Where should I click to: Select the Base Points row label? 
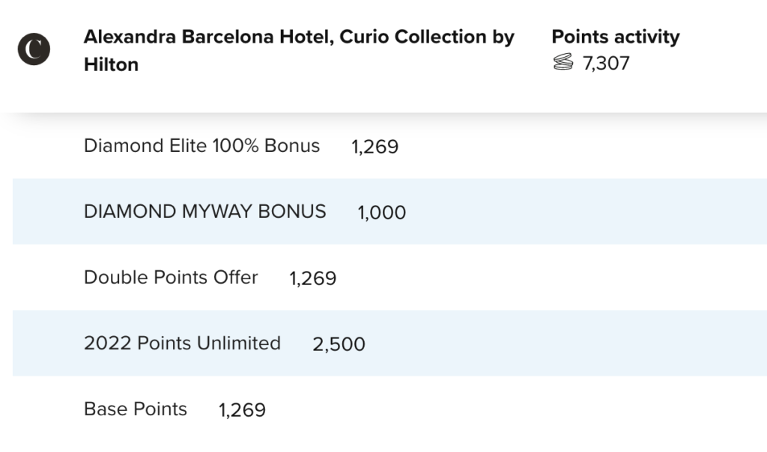coord(136,409)
